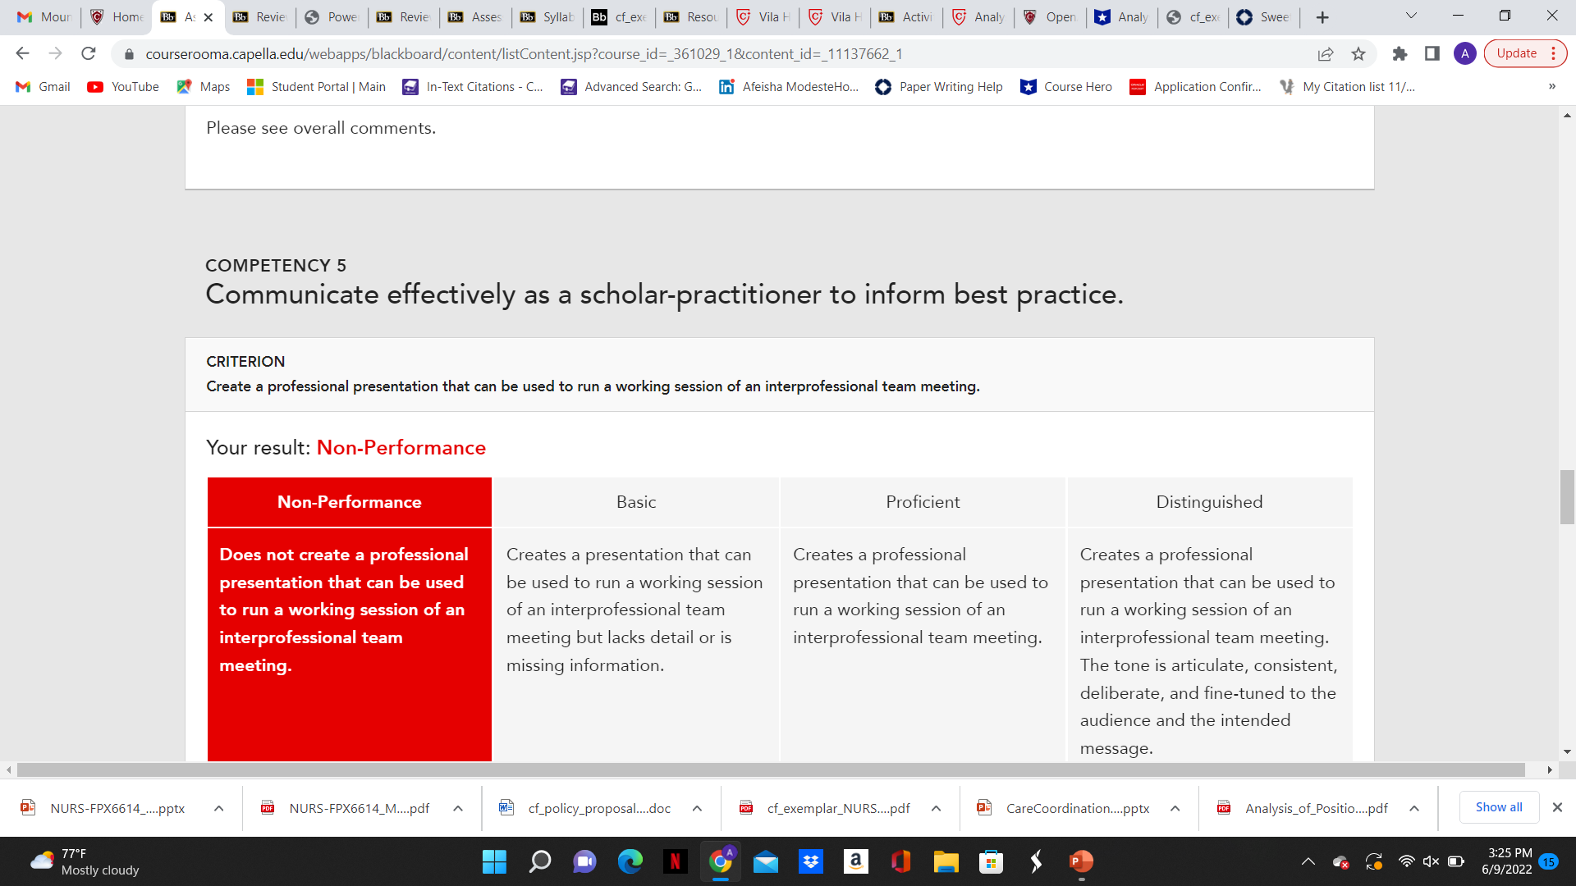The height and width of the screenshot is (886, 1576).
Task: Open Maps bookmark
Action: point(204,87)
